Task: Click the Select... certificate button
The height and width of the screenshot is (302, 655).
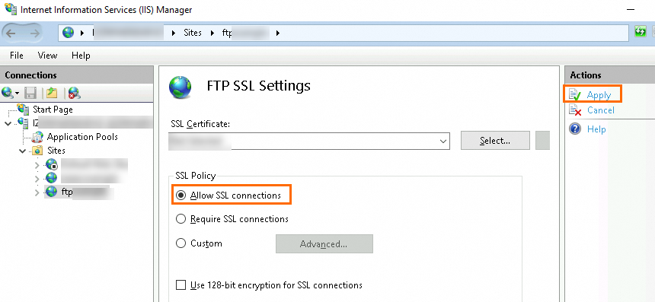Action: 495,141
